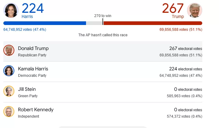Click "The AP hasn't called this race" notice
This screenshot has width=219, height=128.
point(103,35)
